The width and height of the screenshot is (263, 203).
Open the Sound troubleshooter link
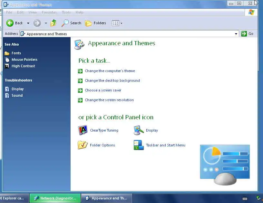[x=17, y=95]
